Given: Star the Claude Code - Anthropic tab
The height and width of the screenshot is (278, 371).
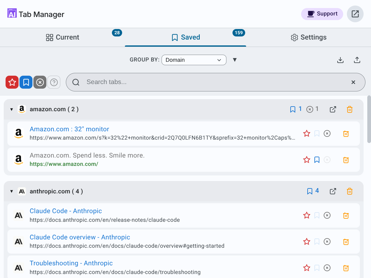Looking at the screenshot, I should coord(307,215).
